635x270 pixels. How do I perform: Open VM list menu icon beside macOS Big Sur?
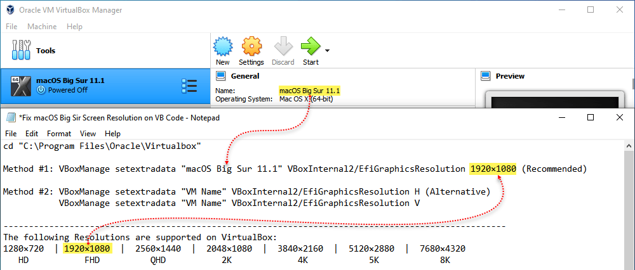[x=189, y=86]
